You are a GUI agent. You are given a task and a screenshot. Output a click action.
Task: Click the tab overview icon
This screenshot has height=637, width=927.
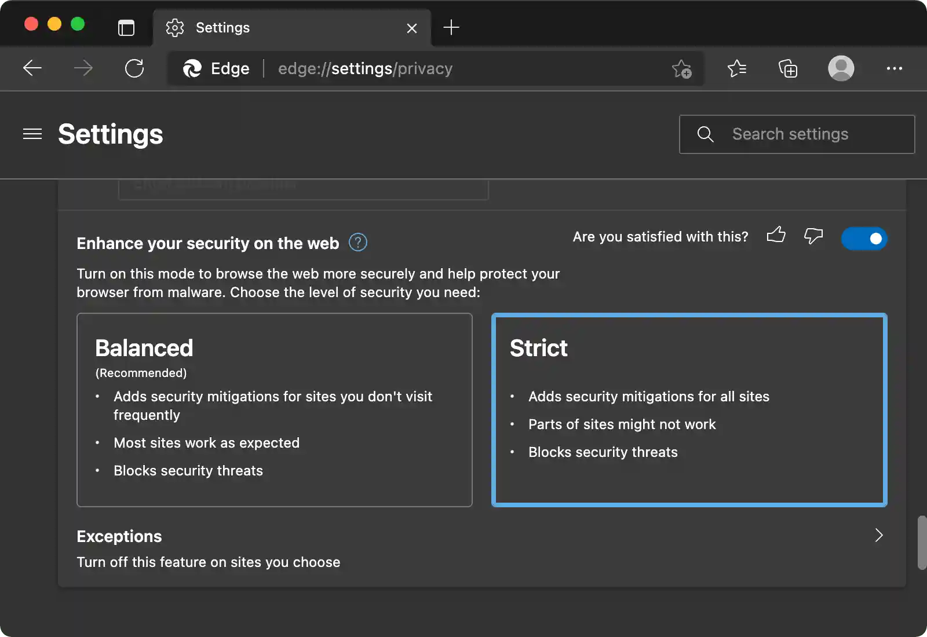[126, 27]
